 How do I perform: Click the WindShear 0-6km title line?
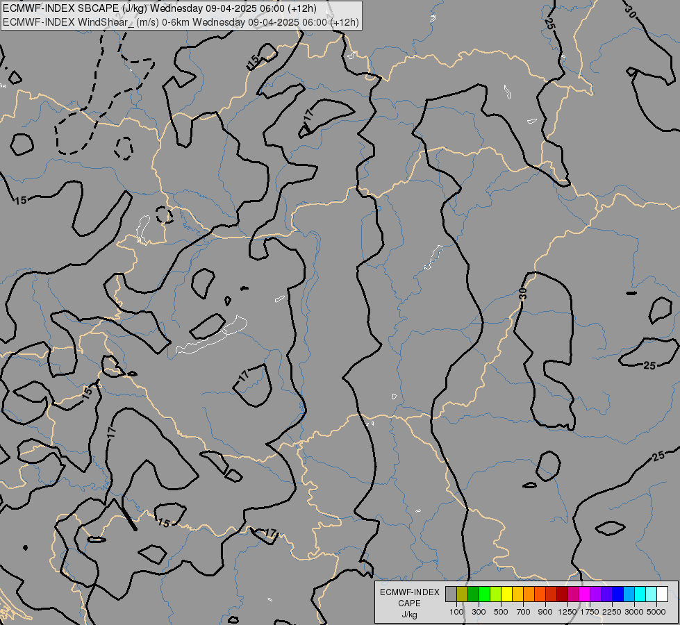point(181,22)
